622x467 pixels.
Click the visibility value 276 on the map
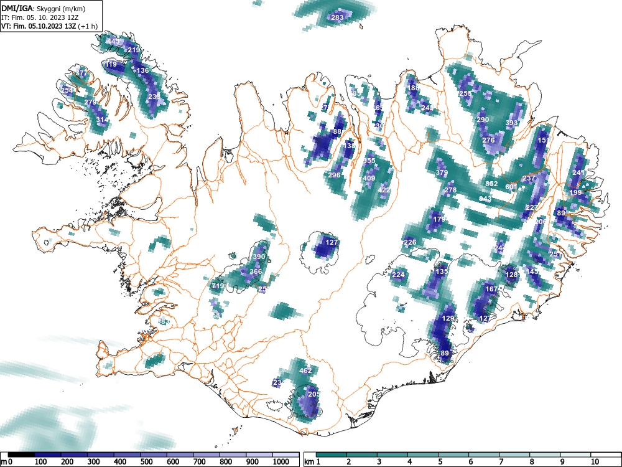488,140
